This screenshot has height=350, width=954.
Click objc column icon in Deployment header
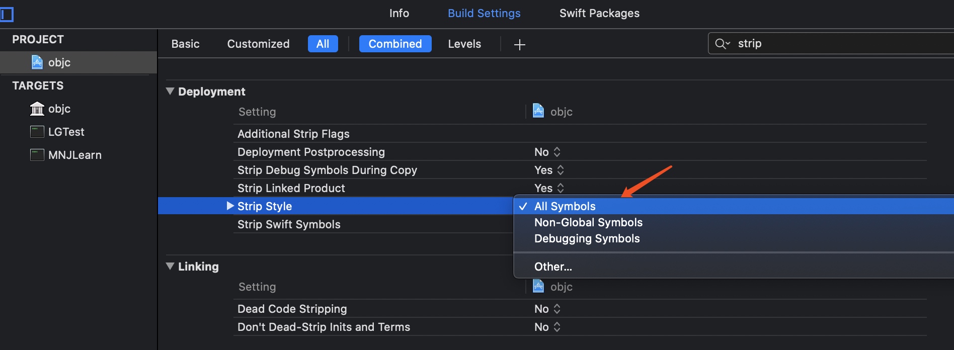(x=538, y=111)
